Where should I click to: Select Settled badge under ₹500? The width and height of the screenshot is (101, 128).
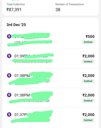pyautogui.click(x=88, y=42)
